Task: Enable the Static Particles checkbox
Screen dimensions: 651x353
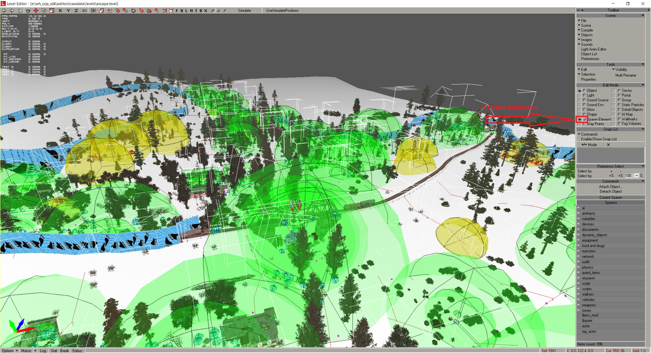Action: tap(619, 105)
